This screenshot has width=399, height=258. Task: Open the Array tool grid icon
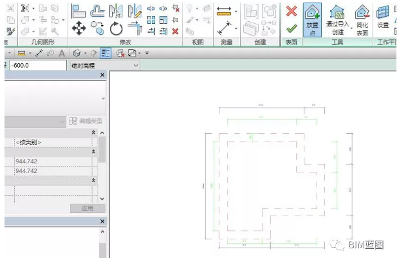[151, 20]
